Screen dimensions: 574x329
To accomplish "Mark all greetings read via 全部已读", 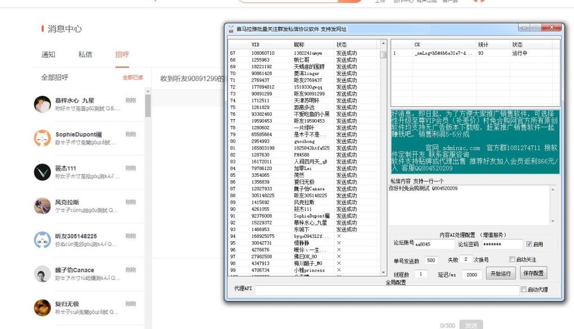I will (133, 78).
